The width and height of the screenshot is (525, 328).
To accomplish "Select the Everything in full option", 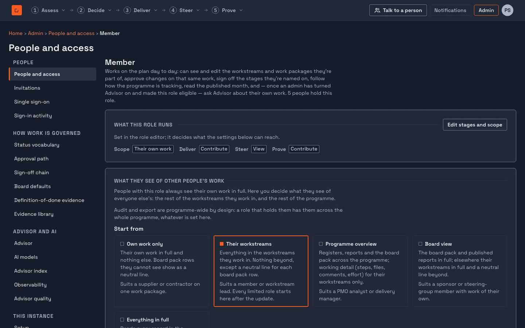I will [162, 320].
